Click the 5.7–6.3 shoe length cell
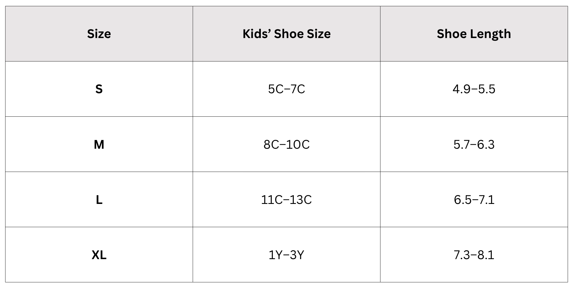The height and width of the screenshot is (286, 572). [474, 144]
